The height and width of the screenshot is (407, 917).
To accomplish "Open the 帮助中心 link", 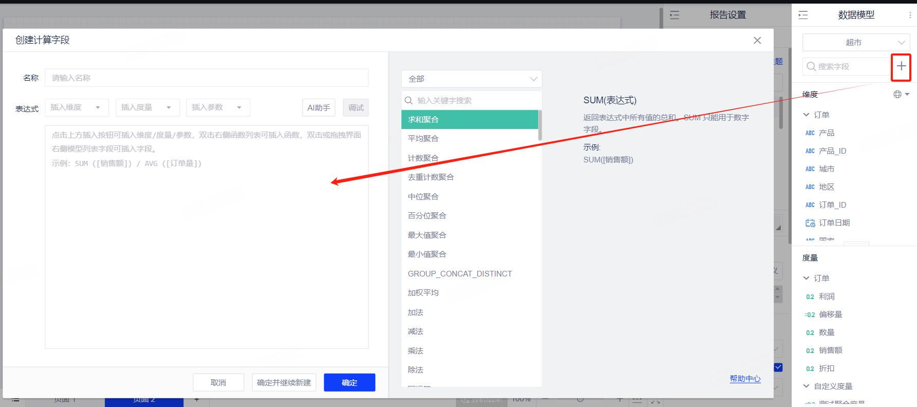I will point(745,379).
